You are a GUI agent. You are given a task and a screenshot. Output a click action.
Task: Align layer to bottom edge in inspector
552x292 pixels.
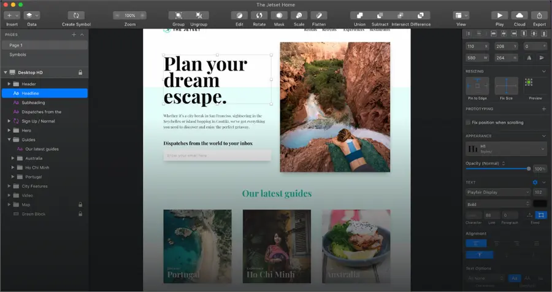544,34
